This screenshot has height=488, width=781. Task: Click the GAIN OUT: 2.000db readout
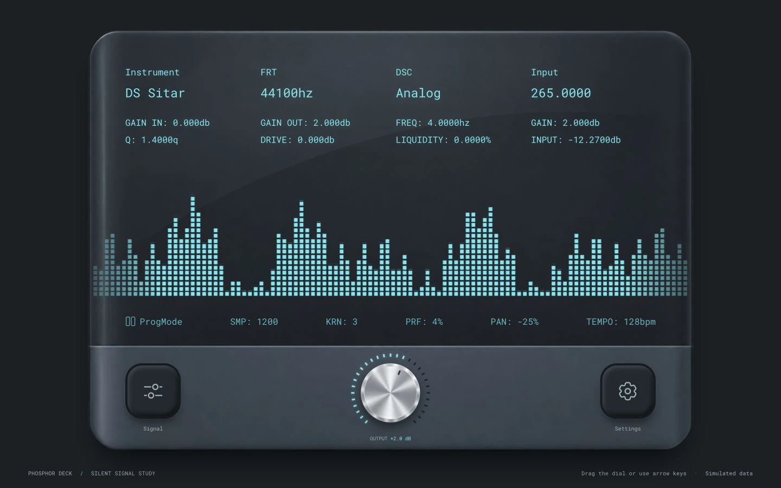305,123
